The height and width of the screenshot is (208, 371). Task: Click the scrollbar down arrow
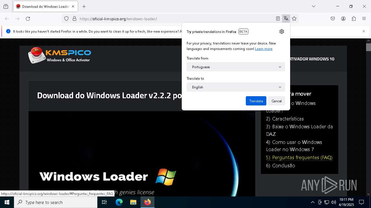[368, 194]
